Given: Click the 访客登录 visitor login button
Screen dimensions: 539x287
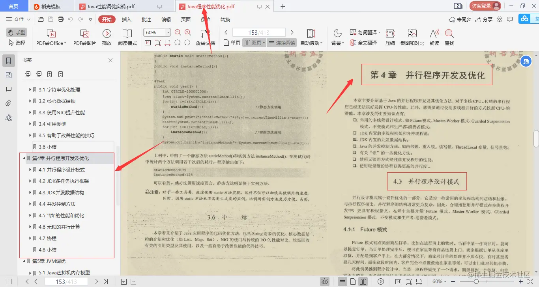Looking at the screenshot, I should click(x=485, y=6).
